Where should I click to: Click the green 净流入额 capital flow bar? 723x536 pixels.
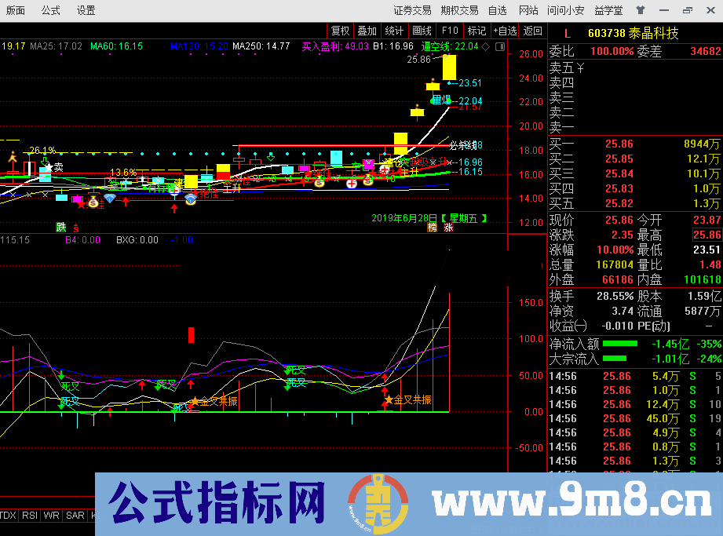click(x=620, y=343)
